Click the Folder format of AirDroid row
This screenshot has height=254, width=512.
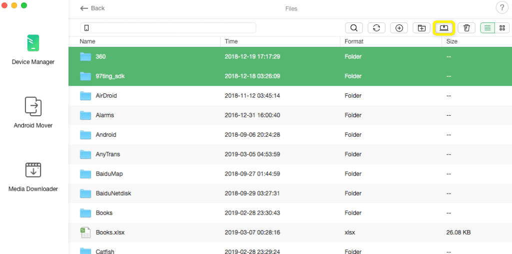pyautogui.click(x=353, y=96)
